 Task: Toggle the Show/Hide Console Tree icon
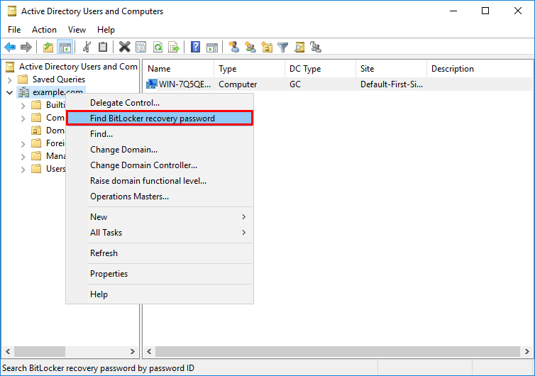65,47
